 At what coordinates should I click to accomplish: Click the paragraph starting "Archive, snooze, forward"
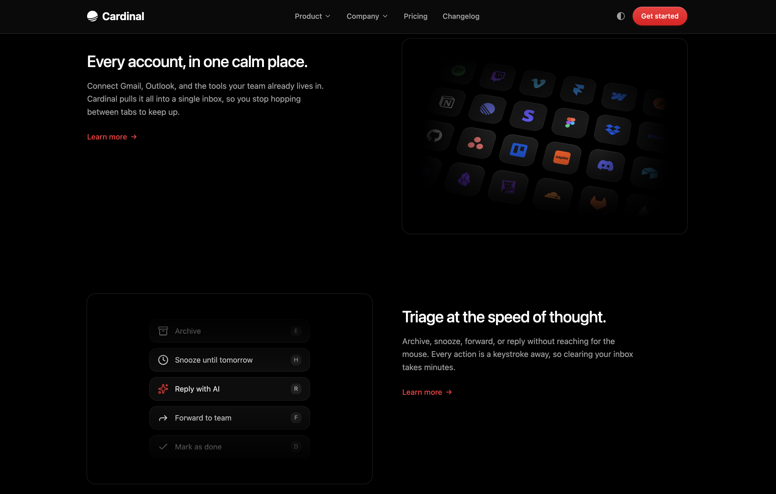[517, 354]
